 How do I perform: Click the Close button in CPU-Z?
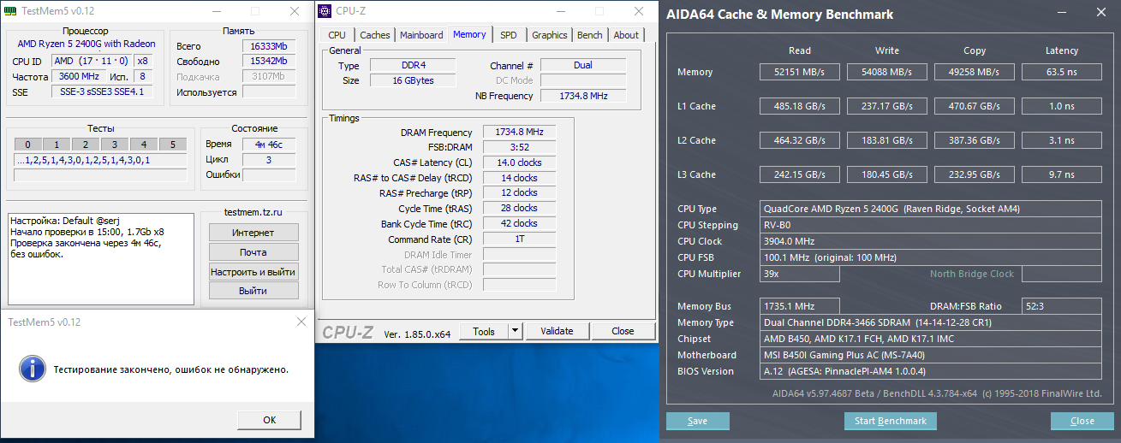[623, 331]
